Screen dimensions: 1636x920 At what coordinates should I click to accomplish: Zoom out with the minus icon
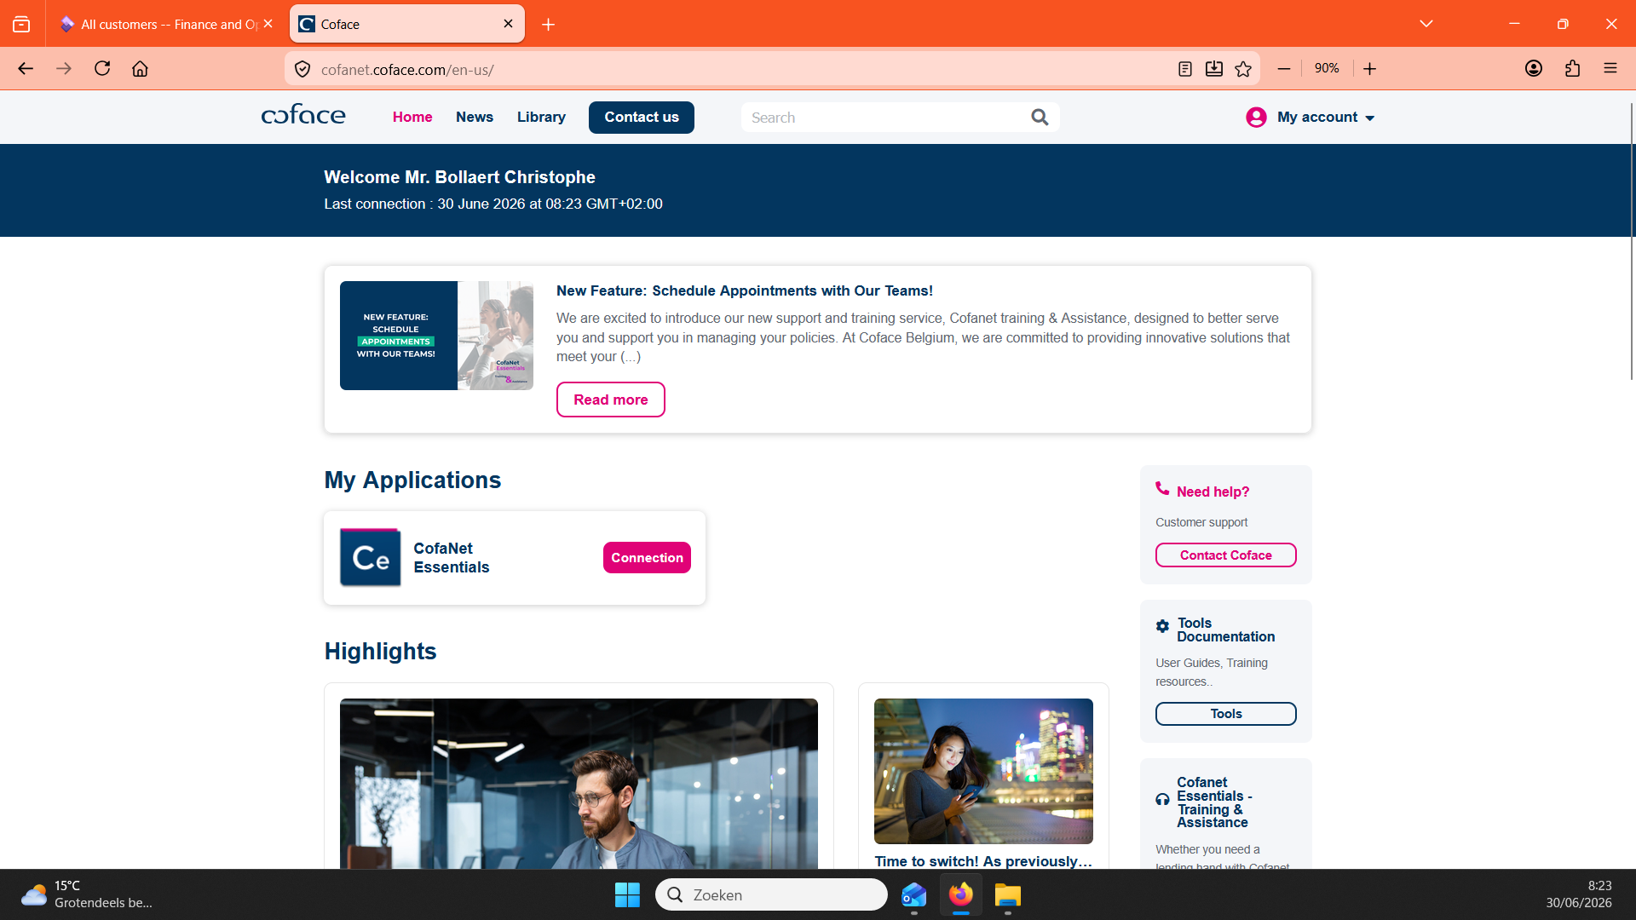pos(1284,69)
